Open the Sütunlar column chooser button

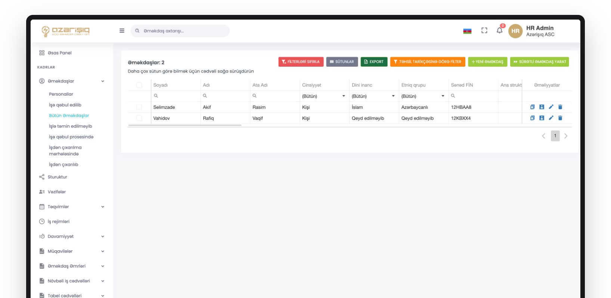(342, 62)
